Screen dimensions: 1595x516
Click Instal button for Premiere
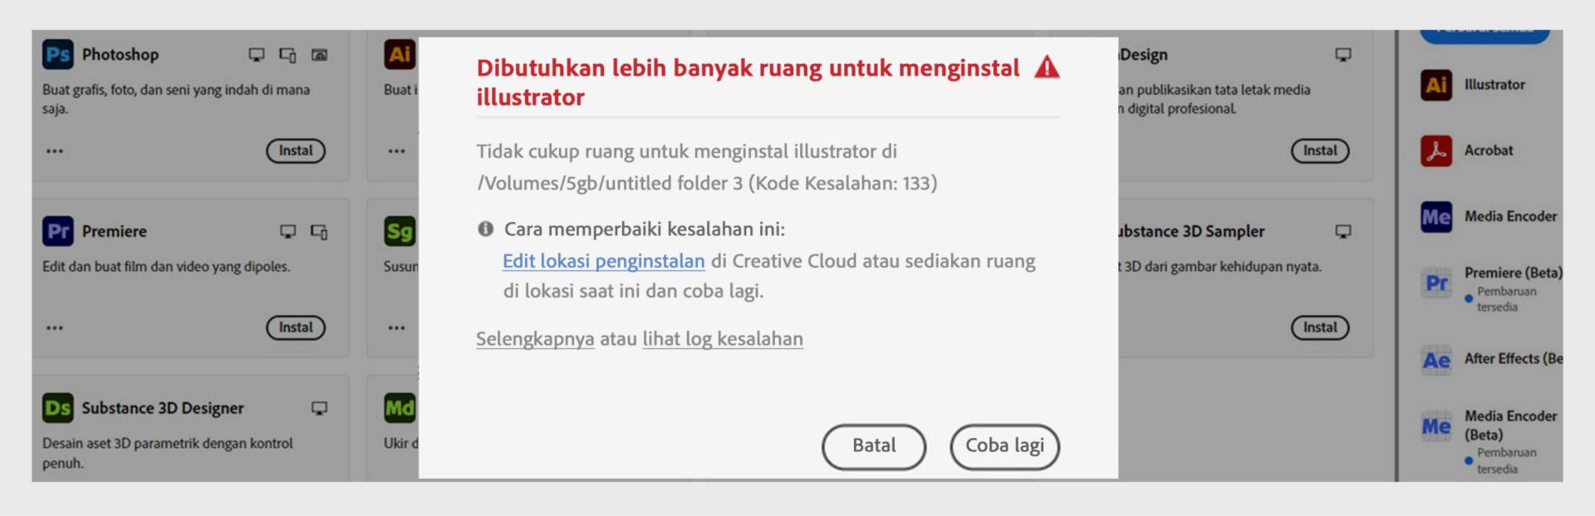[x=296, y=327]
